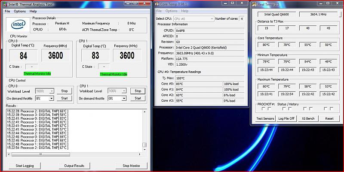Expand the CPU 1 On demand throttle dropdown

(x=124, y=99)
